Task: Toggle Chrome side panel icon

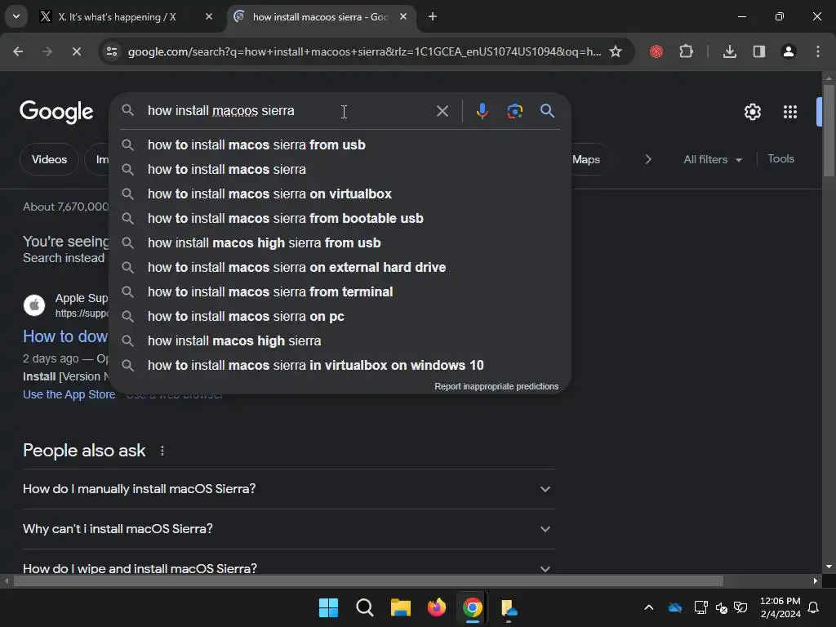Action: point(758,51)
